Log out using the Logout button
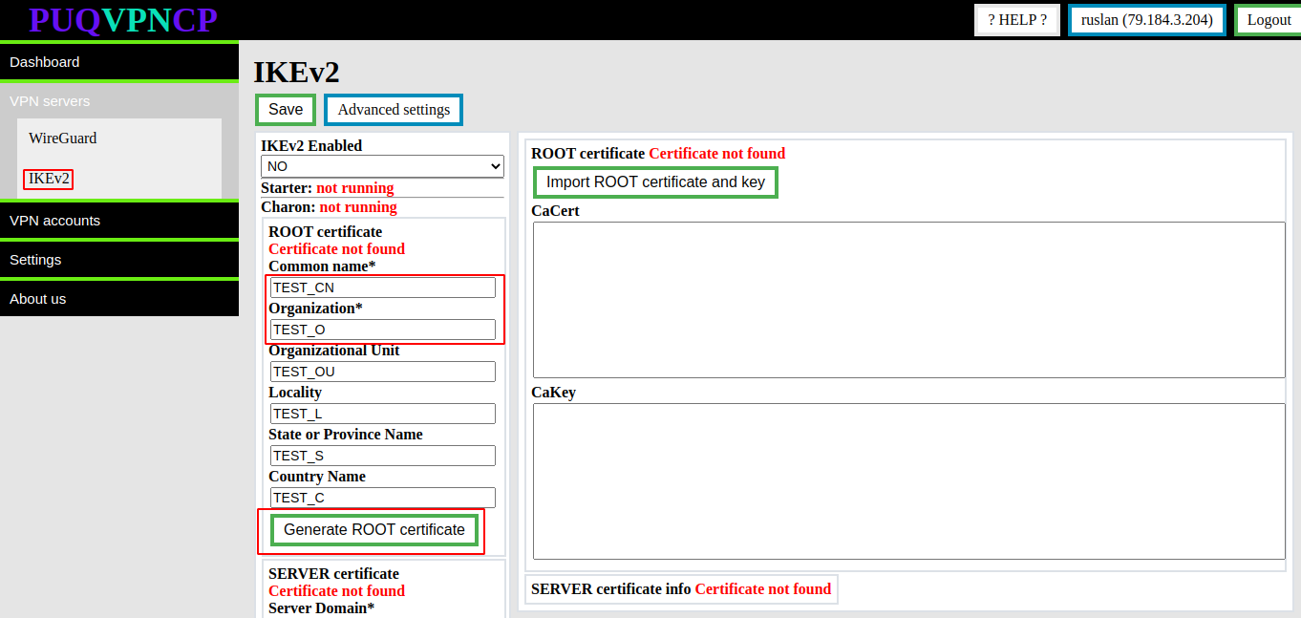 [x=1269, y=20]
